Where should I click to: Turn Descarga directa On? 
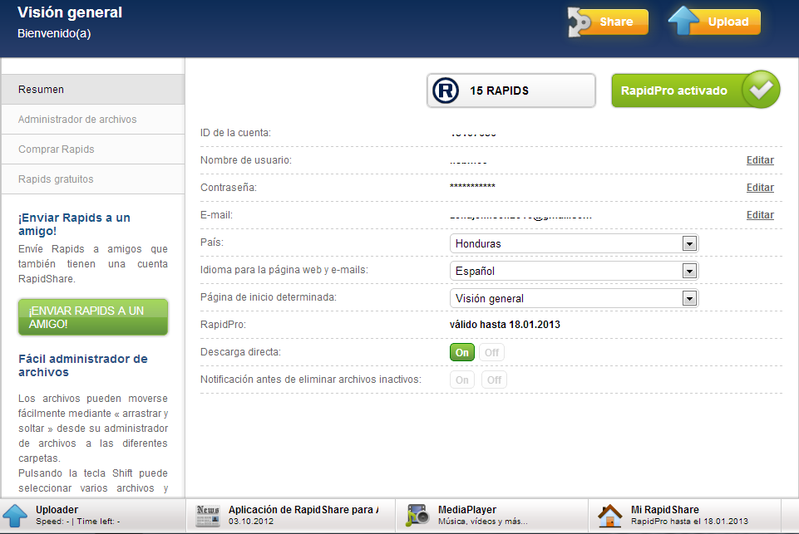point(462,352)
